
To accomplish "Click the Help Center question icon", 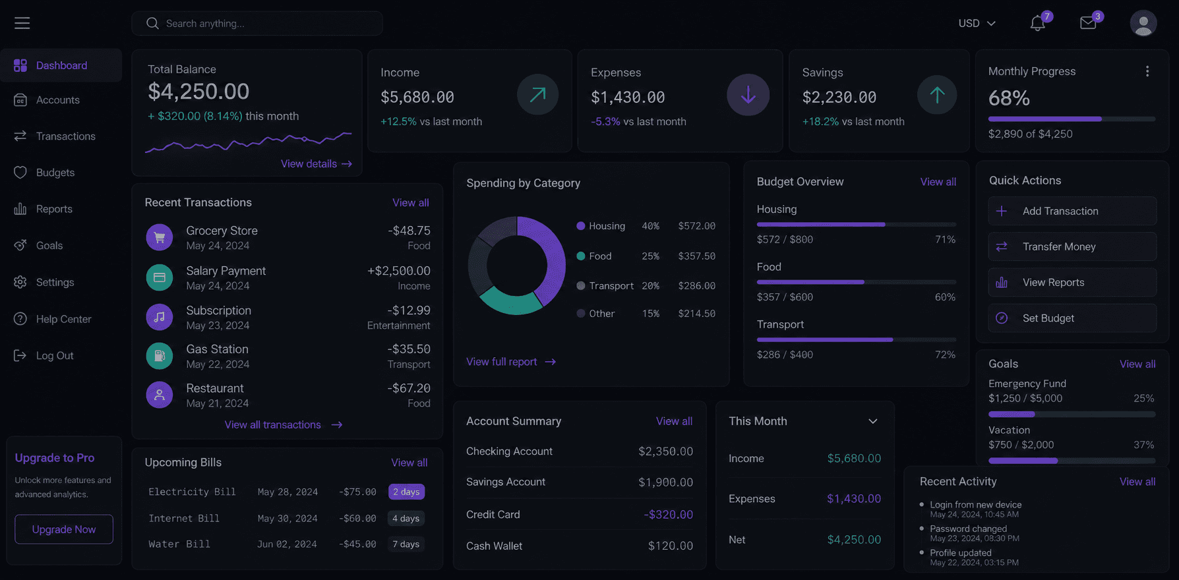I will click(x=20, y=319).
